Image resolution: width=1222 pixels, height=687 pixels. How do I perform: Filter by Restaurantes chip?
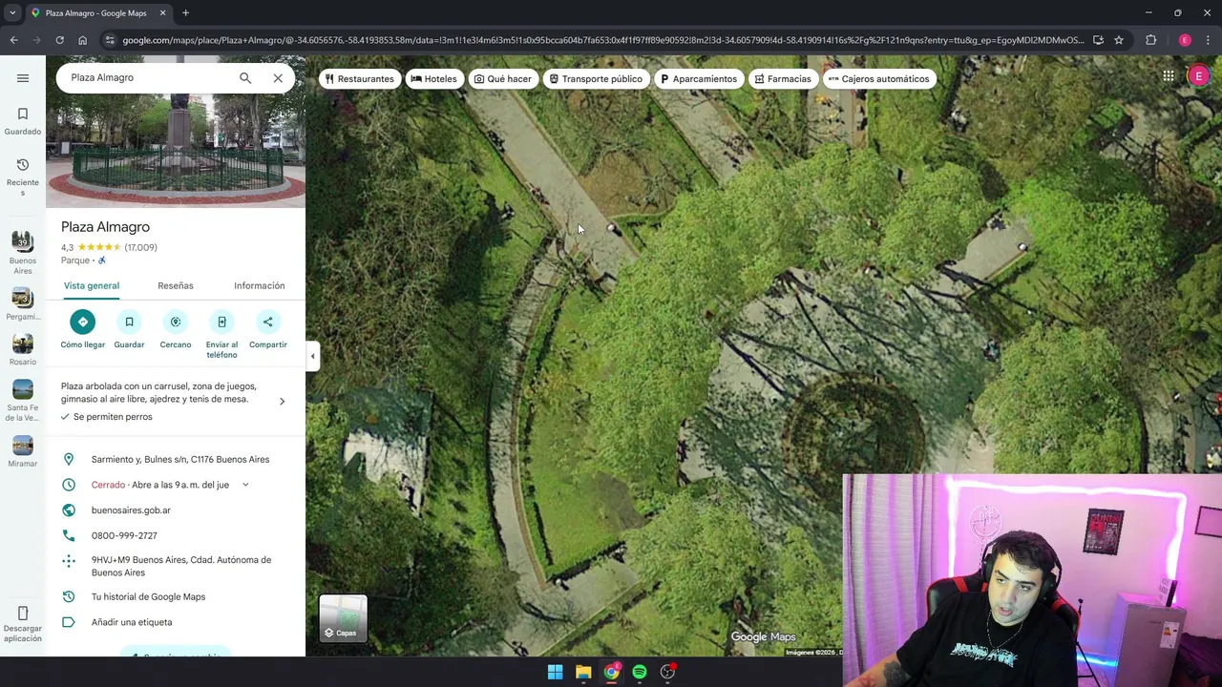(359, 78)
